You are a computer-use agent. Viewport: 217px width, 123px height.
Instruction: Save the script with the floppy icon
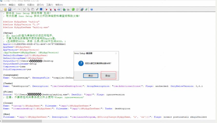pyautogui.click(x=9, y=10)
